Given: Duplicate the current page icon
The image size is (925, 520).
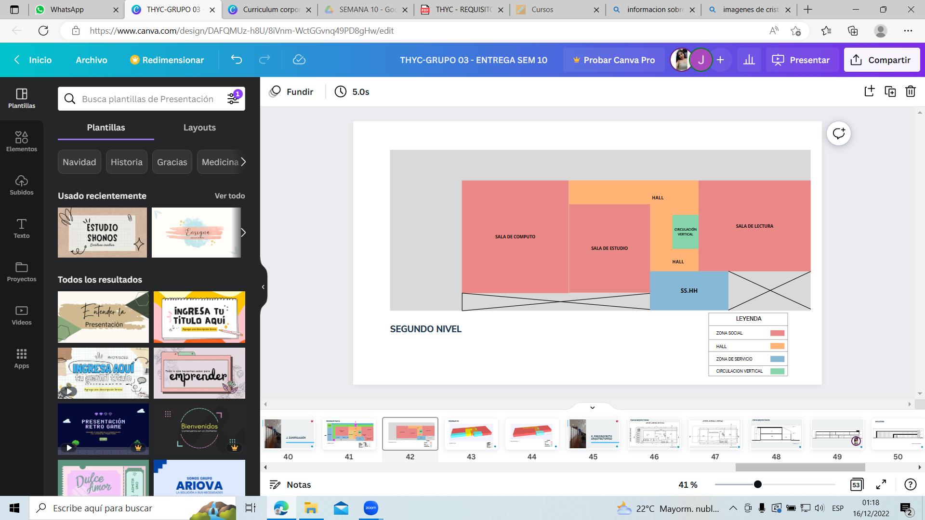Looking at the screenshot, I should (x=890, y=91).
